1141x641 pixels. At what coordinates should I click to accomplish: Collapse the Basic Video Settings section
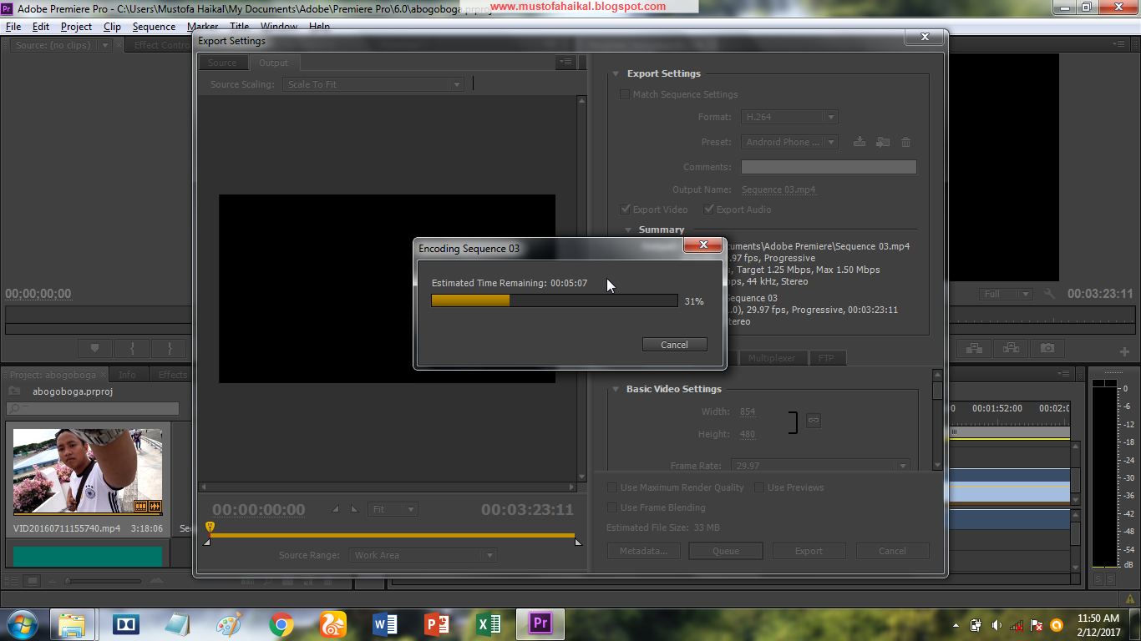(x=616, y=389)
